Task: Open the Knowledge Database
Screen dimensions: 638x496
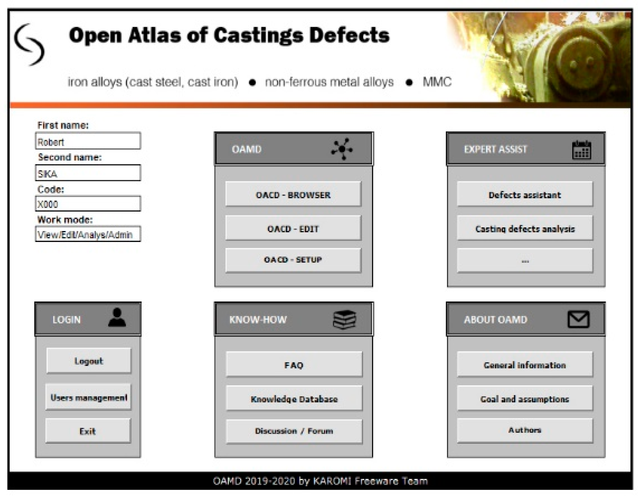Action: coord(294,398)
